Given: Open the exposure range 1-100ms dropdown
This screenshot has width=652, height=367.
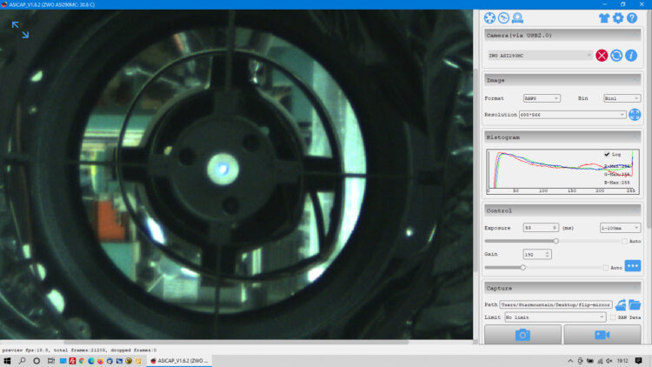Looking at the screenshot, I should click(x=620, y=228).
